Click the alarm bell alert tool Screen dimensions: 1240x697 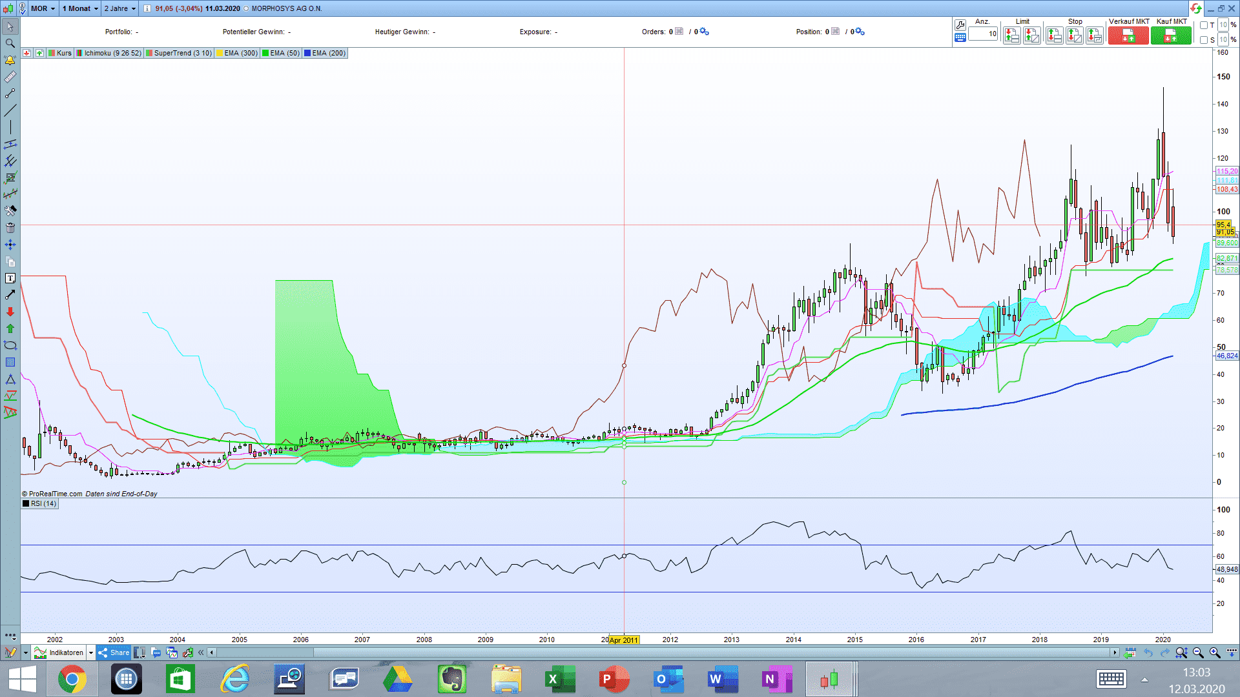pos(10,60)
